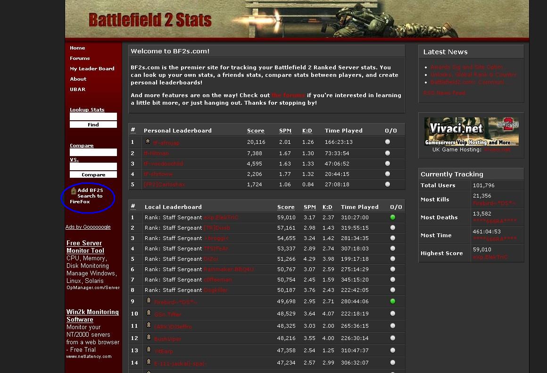The height and width of the screenshot is (373, 547).
Task: Open the first Latest News headline
Action: pyautogui.click(x=467, y=67)
